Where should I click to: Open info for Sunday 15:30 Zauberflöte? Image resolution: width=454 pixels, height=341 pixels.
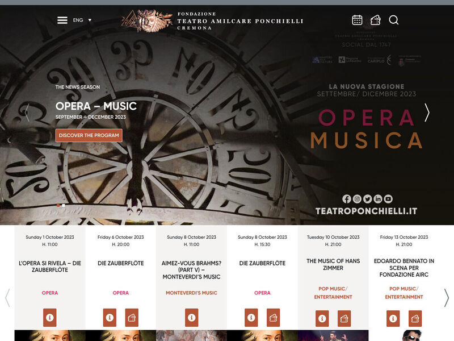tap(251, 318)
